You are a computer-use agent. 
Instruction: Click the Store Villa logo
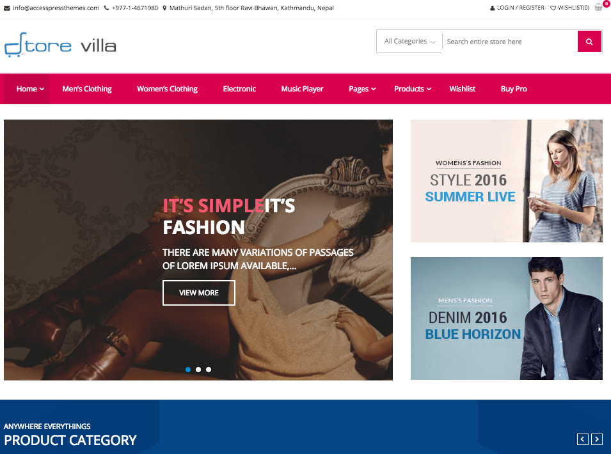click(x=60, y=45)
